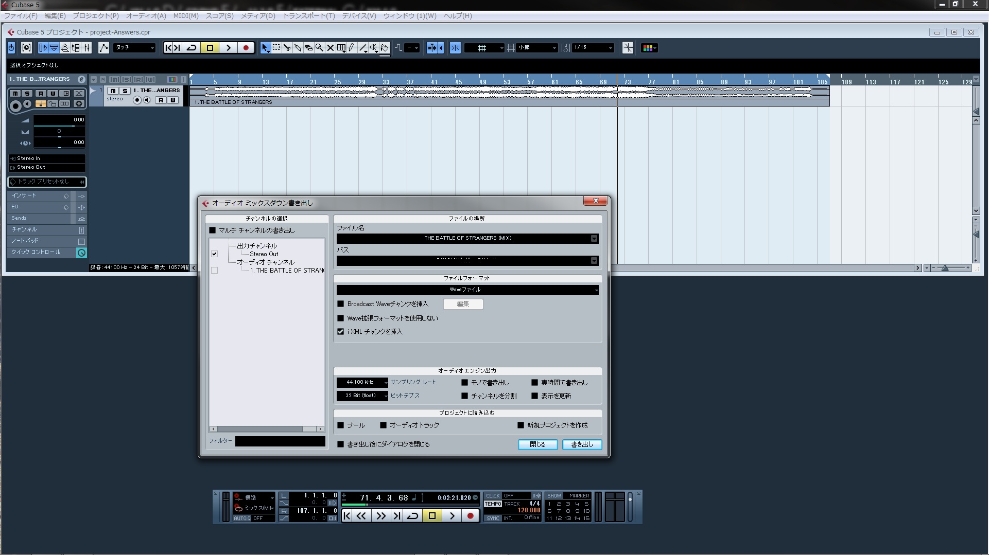Viewport: 989px width, 555px height.
Task: Click the 閉じる close button
Action: (537, 444)
